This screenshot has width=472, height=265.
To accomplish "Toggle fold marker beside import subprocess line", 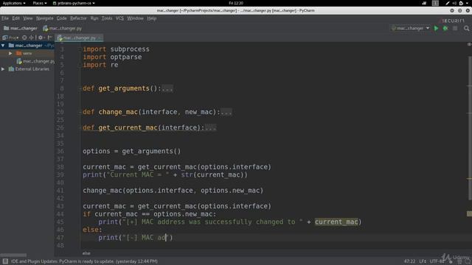I will (80, 49).
